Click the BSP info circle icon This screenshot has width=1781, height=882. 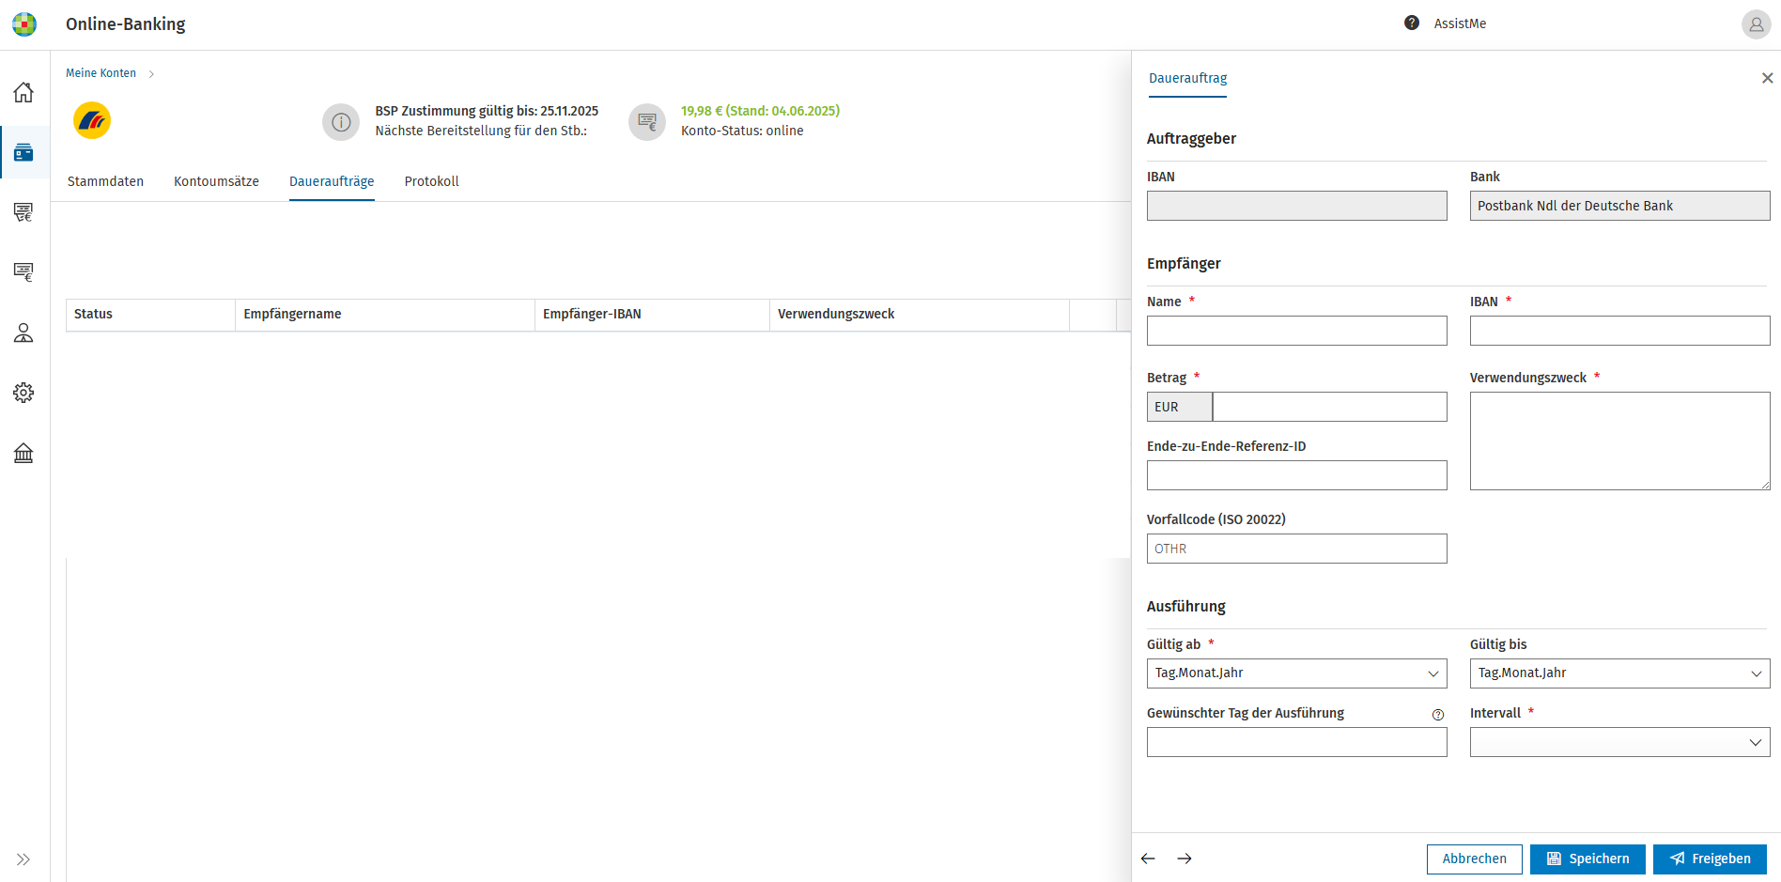(341, 122)
